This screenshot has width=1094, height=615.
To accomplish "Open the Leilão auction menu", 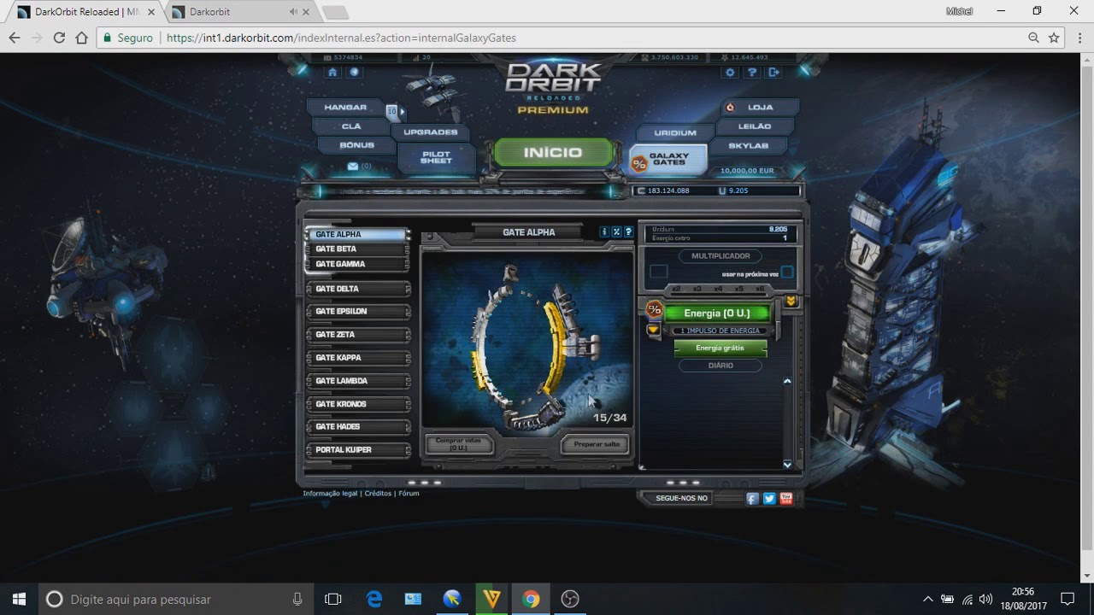I will pyautogui.click(x=755, y=126).
